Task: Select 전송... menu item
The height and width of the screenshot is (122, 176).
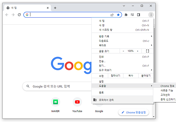Action: point(123,61)
